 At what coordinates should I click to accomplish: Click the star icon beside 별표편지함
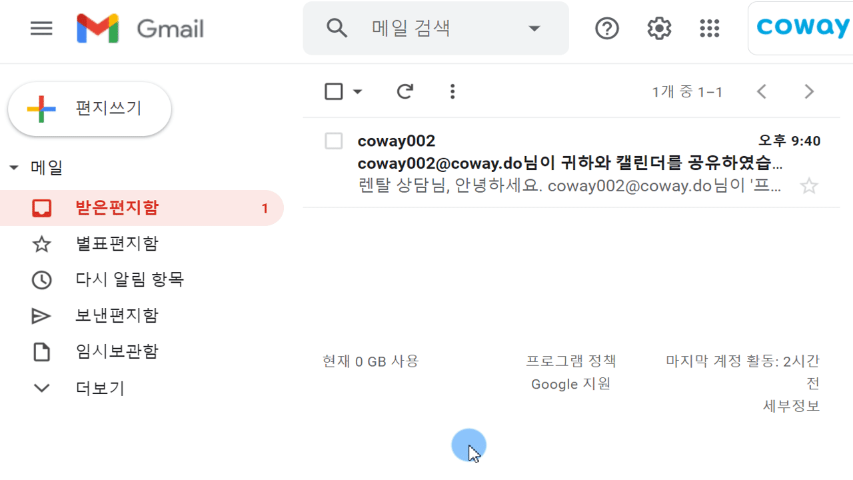click(x=41, y=244)
